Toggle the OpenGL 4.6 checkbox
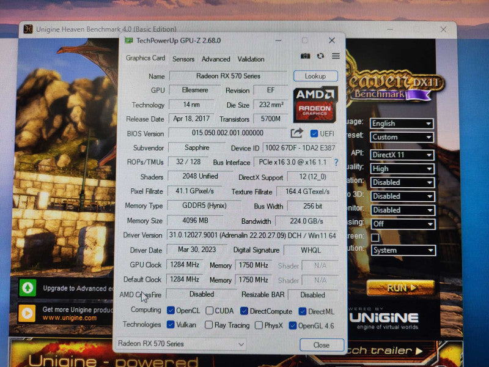 pyautogui.click(x=293, y=325)
